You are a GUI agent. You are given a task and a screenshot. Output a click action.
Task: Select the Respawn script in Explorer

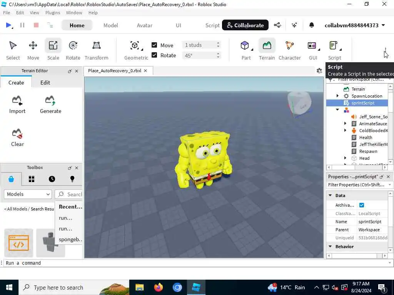coord(368,151)
